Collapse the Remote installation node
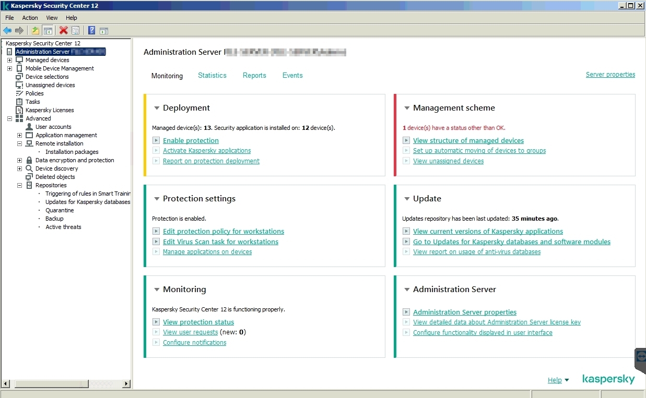The height and width of the screenshot is (398, 646). (19, 143)
